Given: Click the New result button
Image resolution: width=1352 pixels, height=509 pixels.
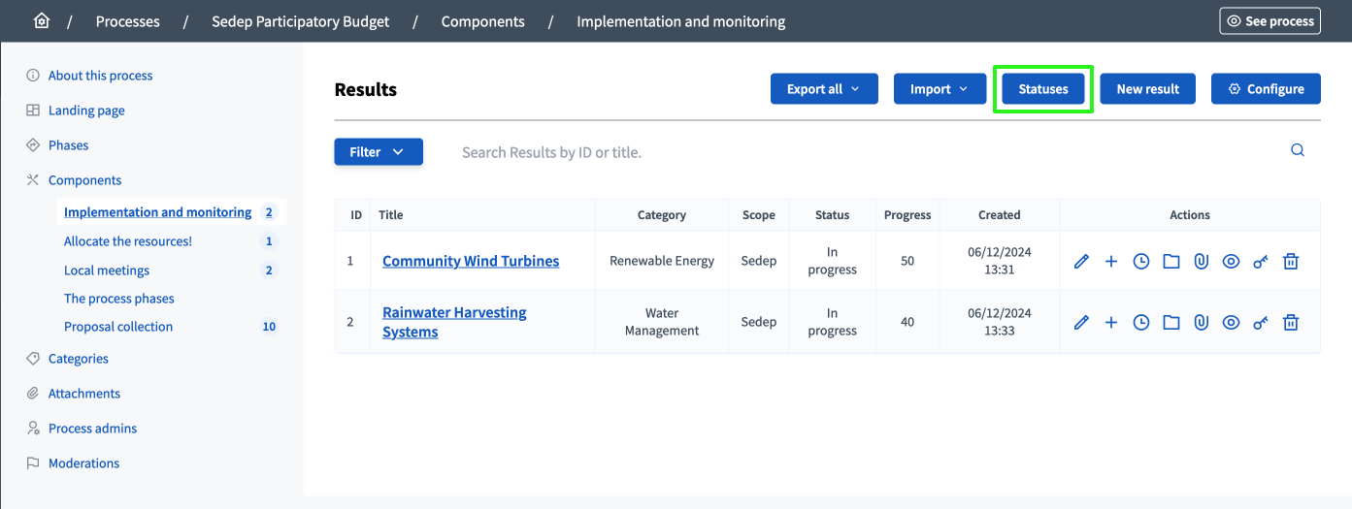Looking at the screenshot, I should (1147, 89).
